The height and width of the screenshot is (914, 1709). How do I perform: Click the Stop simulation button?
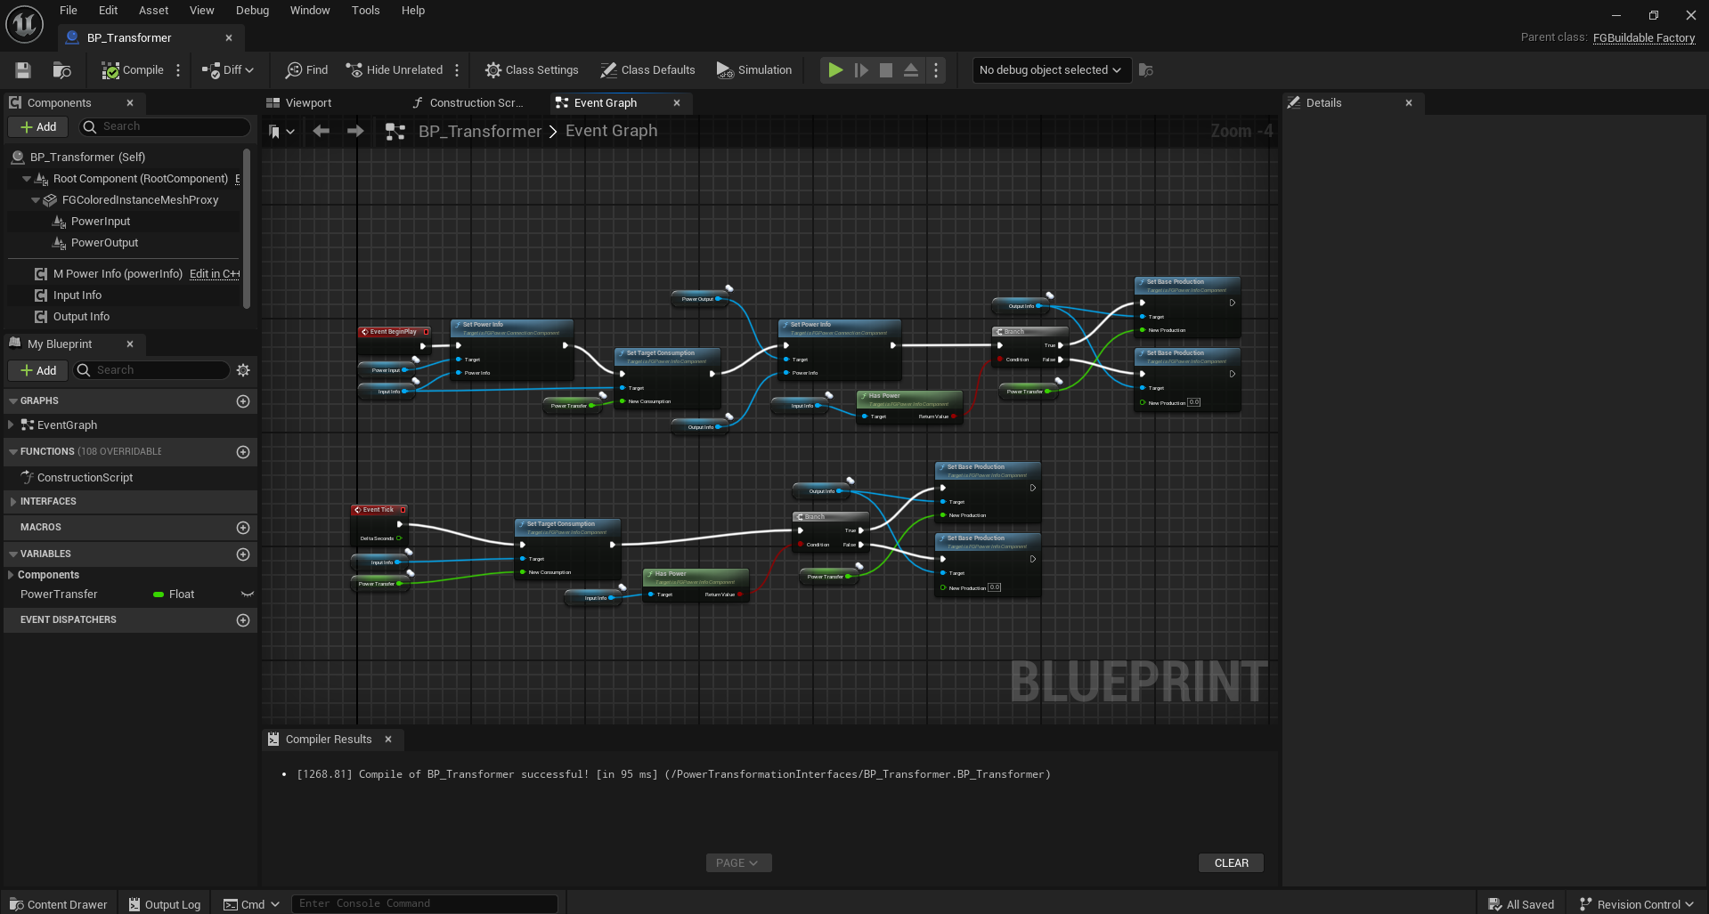pos(886,70)
